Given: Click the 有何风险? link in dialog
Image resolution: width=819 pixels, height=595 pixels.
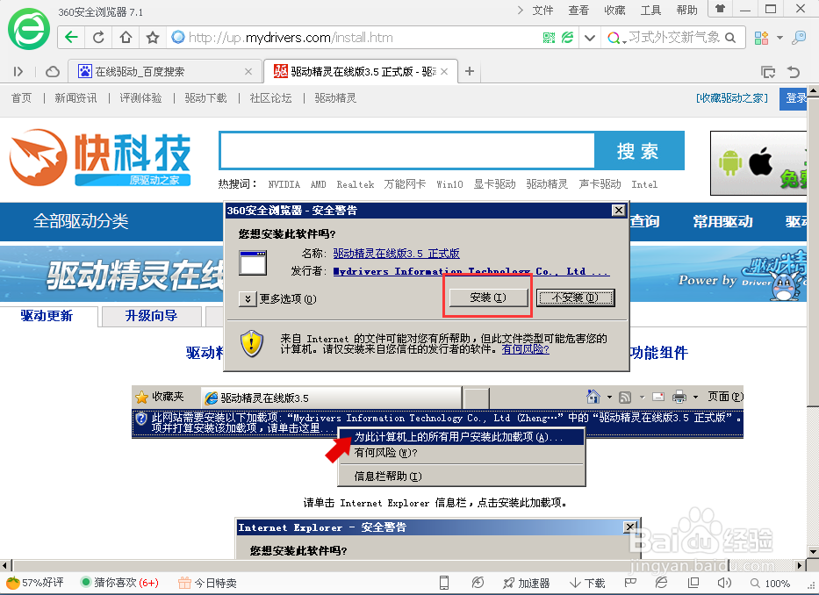Looking at the screenshot, I should (x=526, y=349).
